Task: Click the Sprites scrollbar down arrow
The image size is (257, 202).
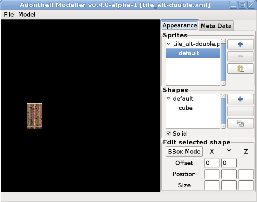Action: [x=223, y=83]
